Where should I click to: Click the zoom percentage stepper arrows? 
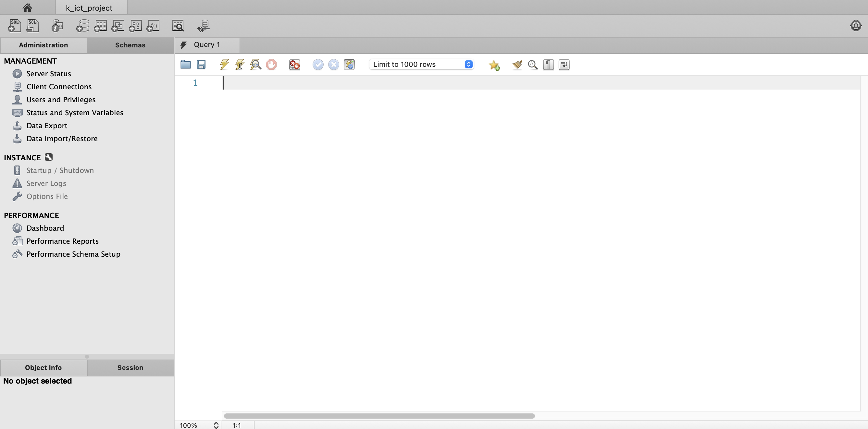(216, 425)
